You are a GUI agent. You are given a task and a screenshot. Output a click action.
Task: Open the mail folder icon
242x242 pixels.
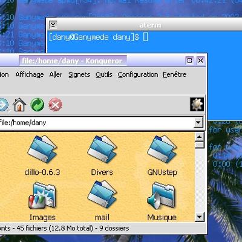click(102, 195)
